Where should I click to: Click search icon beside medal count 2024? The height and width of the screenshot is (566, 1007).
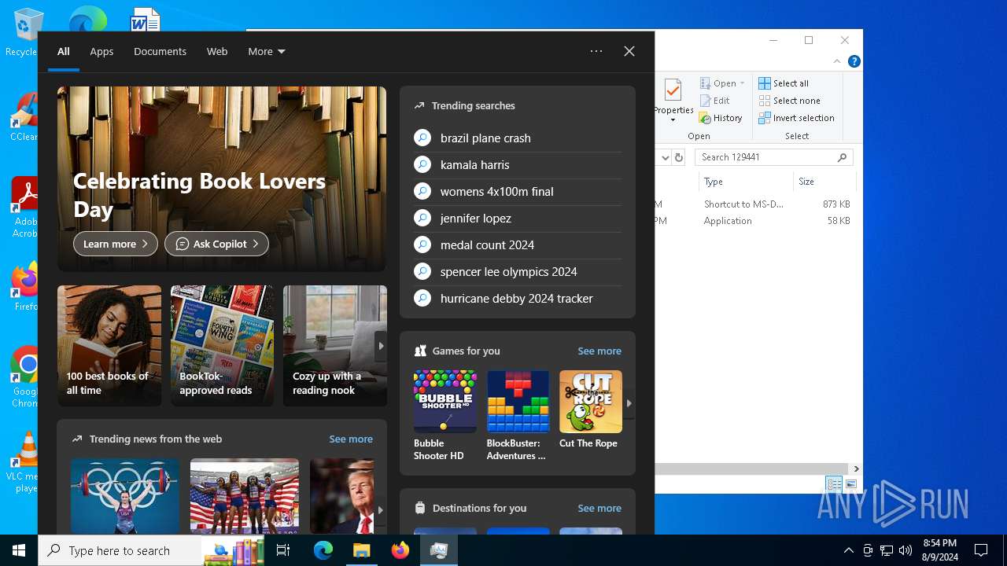point(422,244)
